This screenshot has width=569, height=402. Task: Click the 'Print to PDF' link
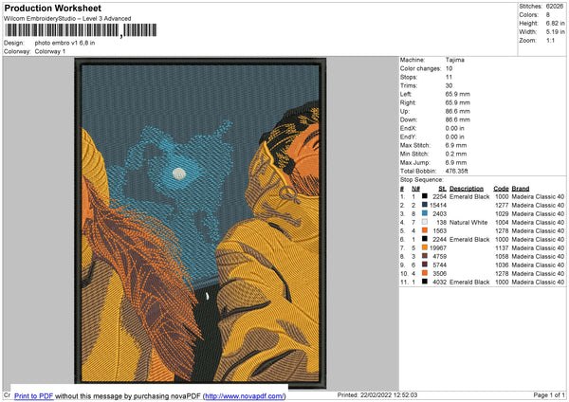(34, 395)
